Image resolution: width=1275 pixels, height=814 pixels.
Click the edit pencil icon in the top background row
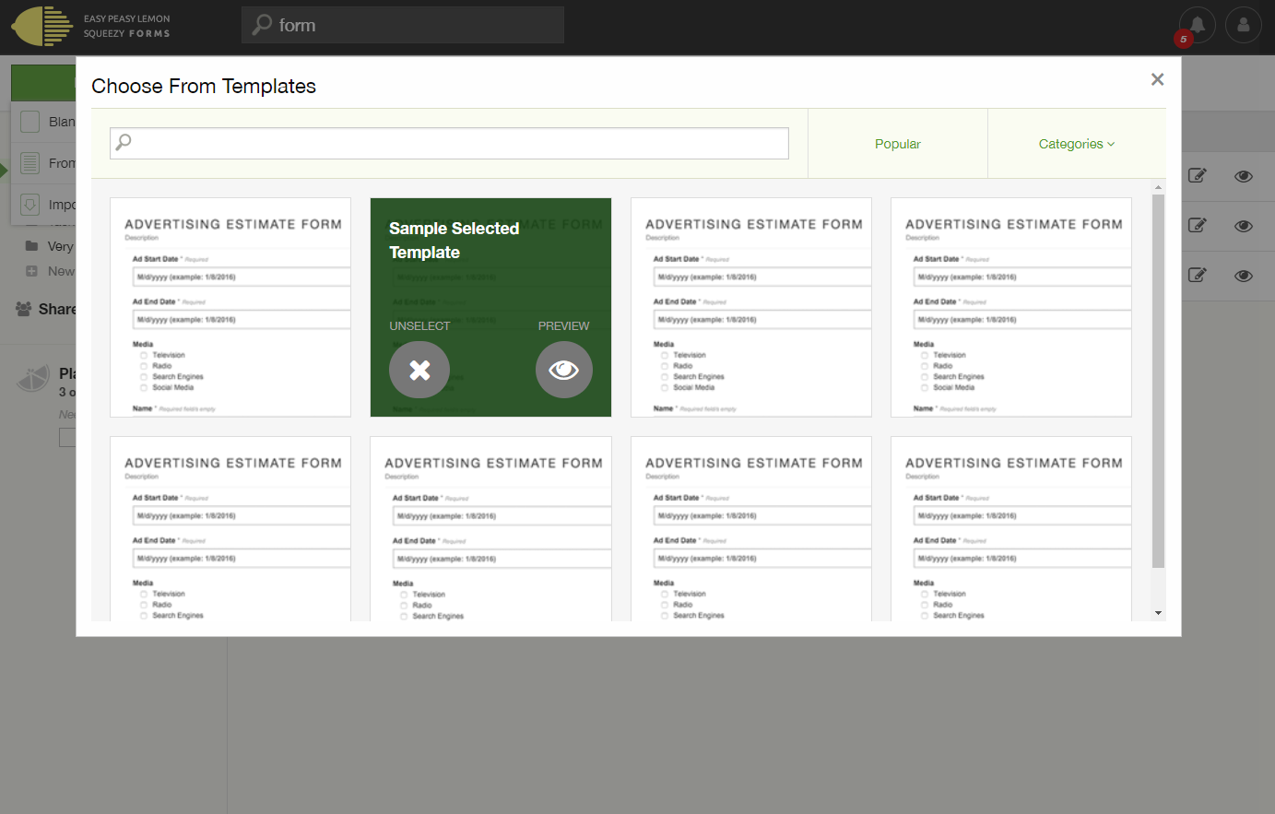point(1197,175)
